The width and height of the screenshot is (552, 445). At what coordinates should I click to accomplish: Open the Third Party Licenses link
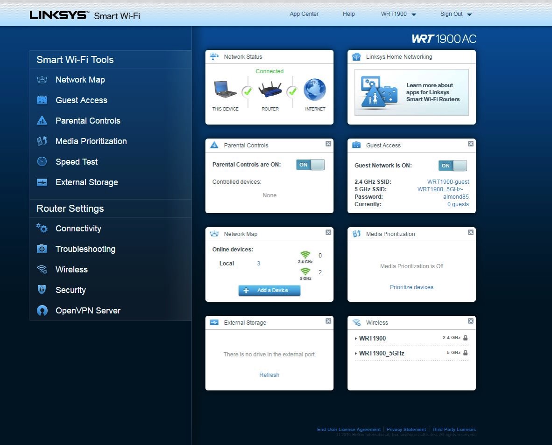(x=453, y=429)
